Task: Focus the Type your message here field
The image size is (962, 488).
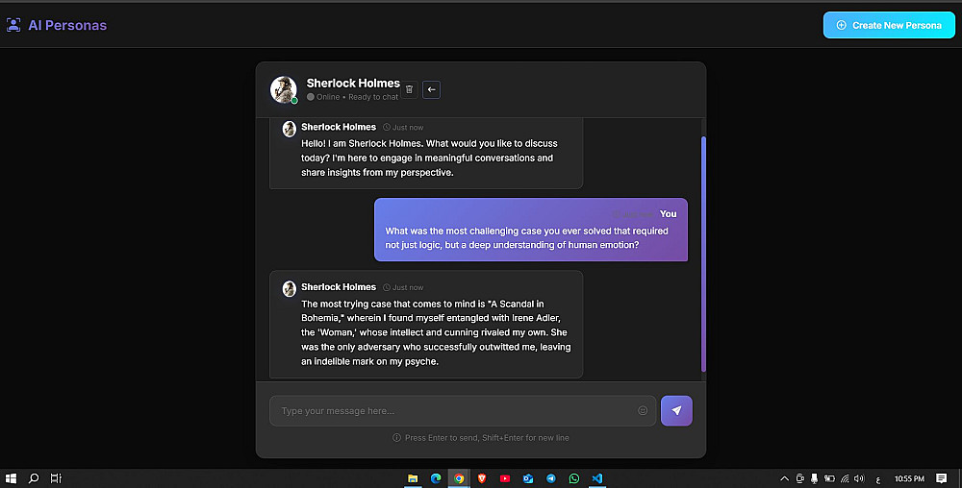Action: [x=463, y=411]
